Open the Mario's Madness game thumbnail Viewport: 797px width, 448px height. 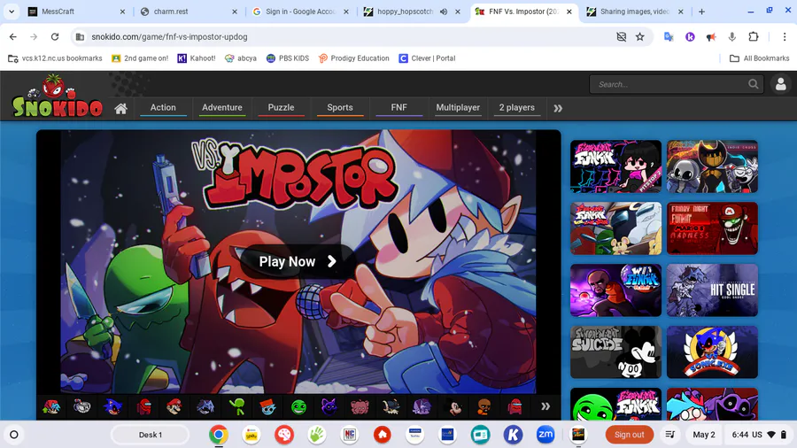pyautogui.click(x=712, y=228)
